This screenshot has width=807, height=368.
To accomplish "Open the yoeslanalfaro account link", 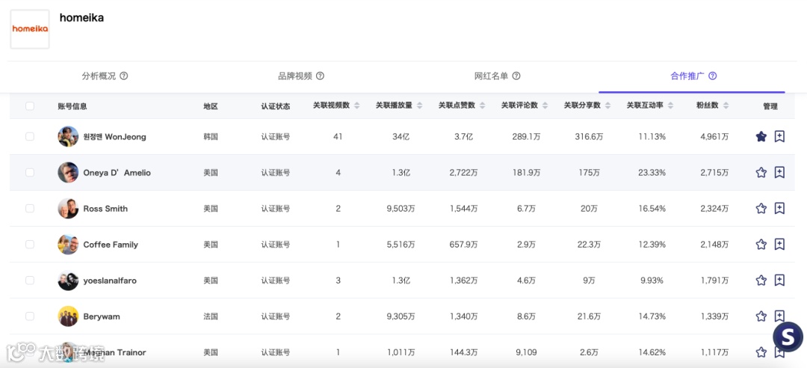I will [x=110, y=281].
